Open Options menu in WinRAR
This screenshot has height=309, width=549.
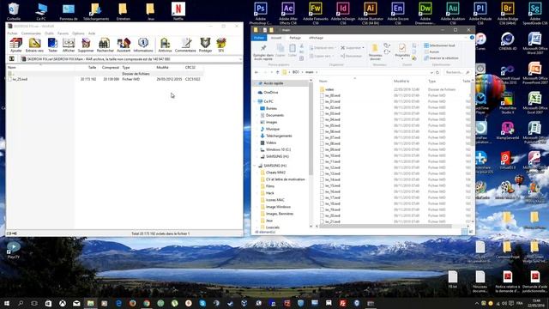[78, 33]
